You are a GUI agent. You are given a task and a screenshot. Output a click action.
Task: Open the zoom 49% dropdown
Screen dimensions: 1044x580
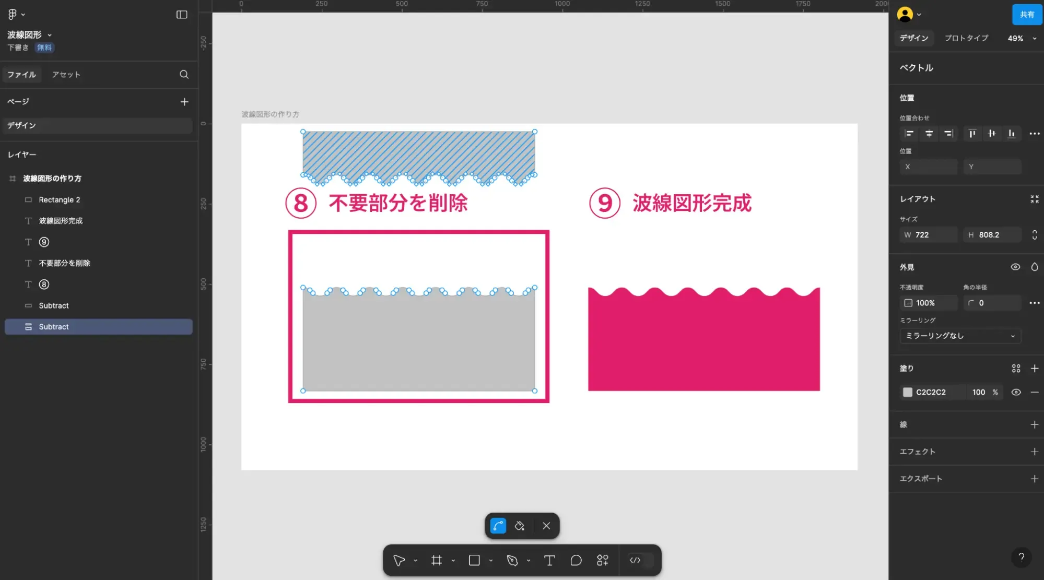click(1022, 38)
